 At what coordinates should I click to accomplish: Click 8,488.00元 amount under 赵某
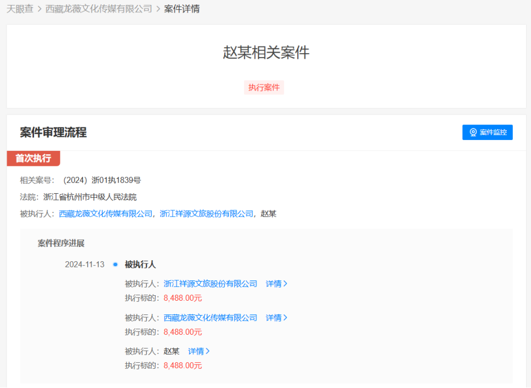pyautogui.click(x=183, y=365)
